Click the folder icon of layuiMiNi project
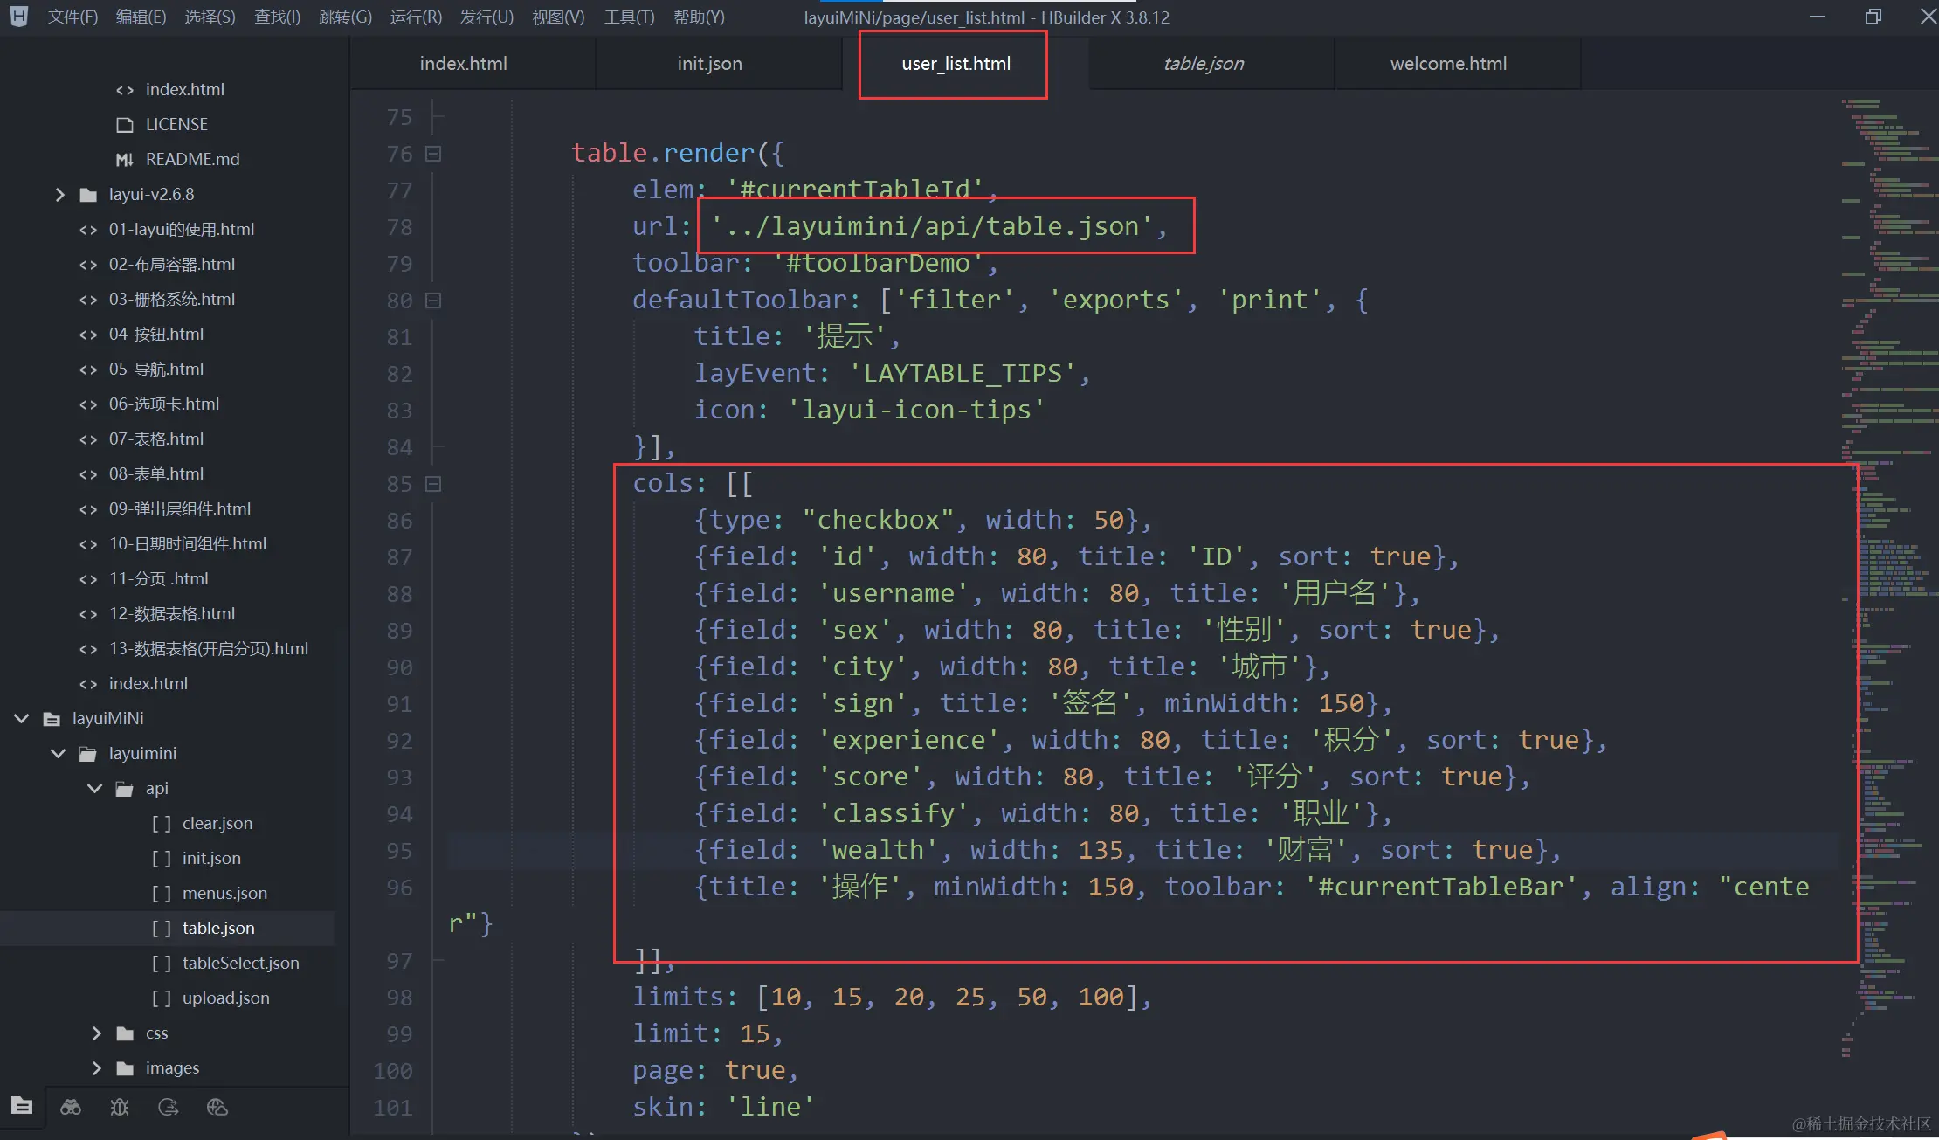Image resolution: width=1939 pixels, height=1140 pixels. click(52, 718)
